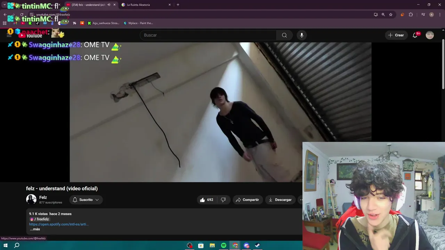Open Chrome profile avatar A

click(431, 15)
